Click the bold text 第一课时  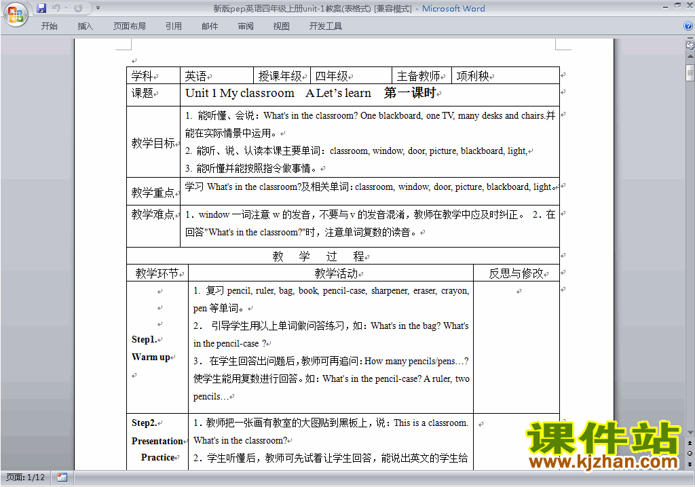410,93
